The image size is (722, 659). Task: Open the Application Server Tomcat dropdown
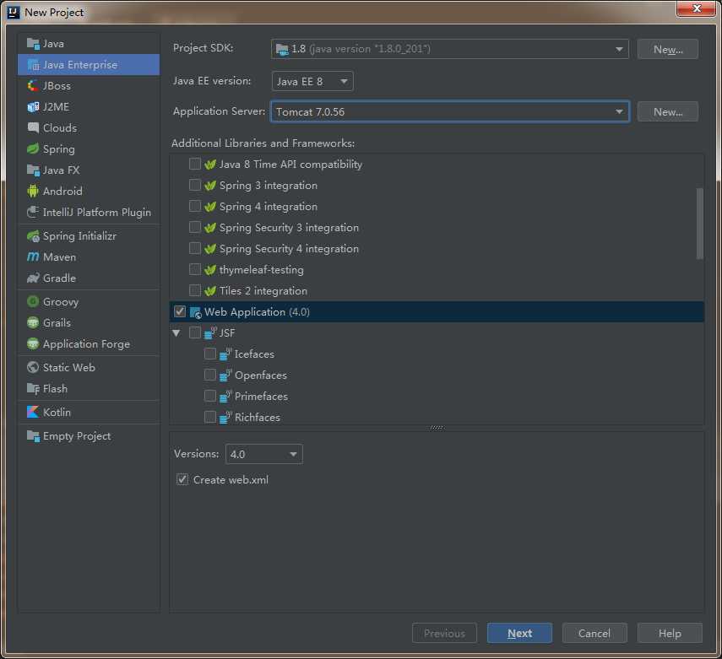(x=450, y=112)
